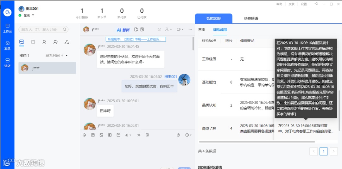Click the message bubble '田丰呀'

pyautogui.click(x=105, y=111)
